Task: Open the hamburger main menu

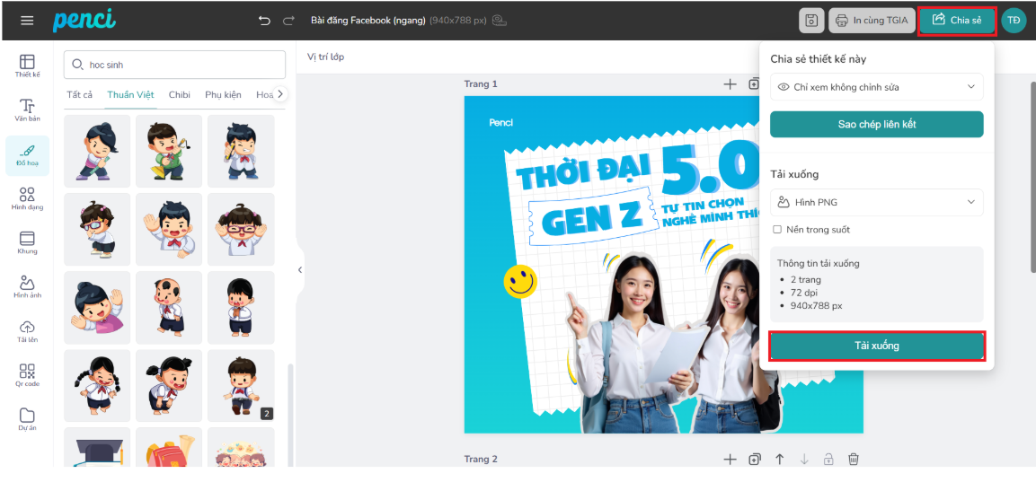Action: pyautogui.click(x=27, y=21)
